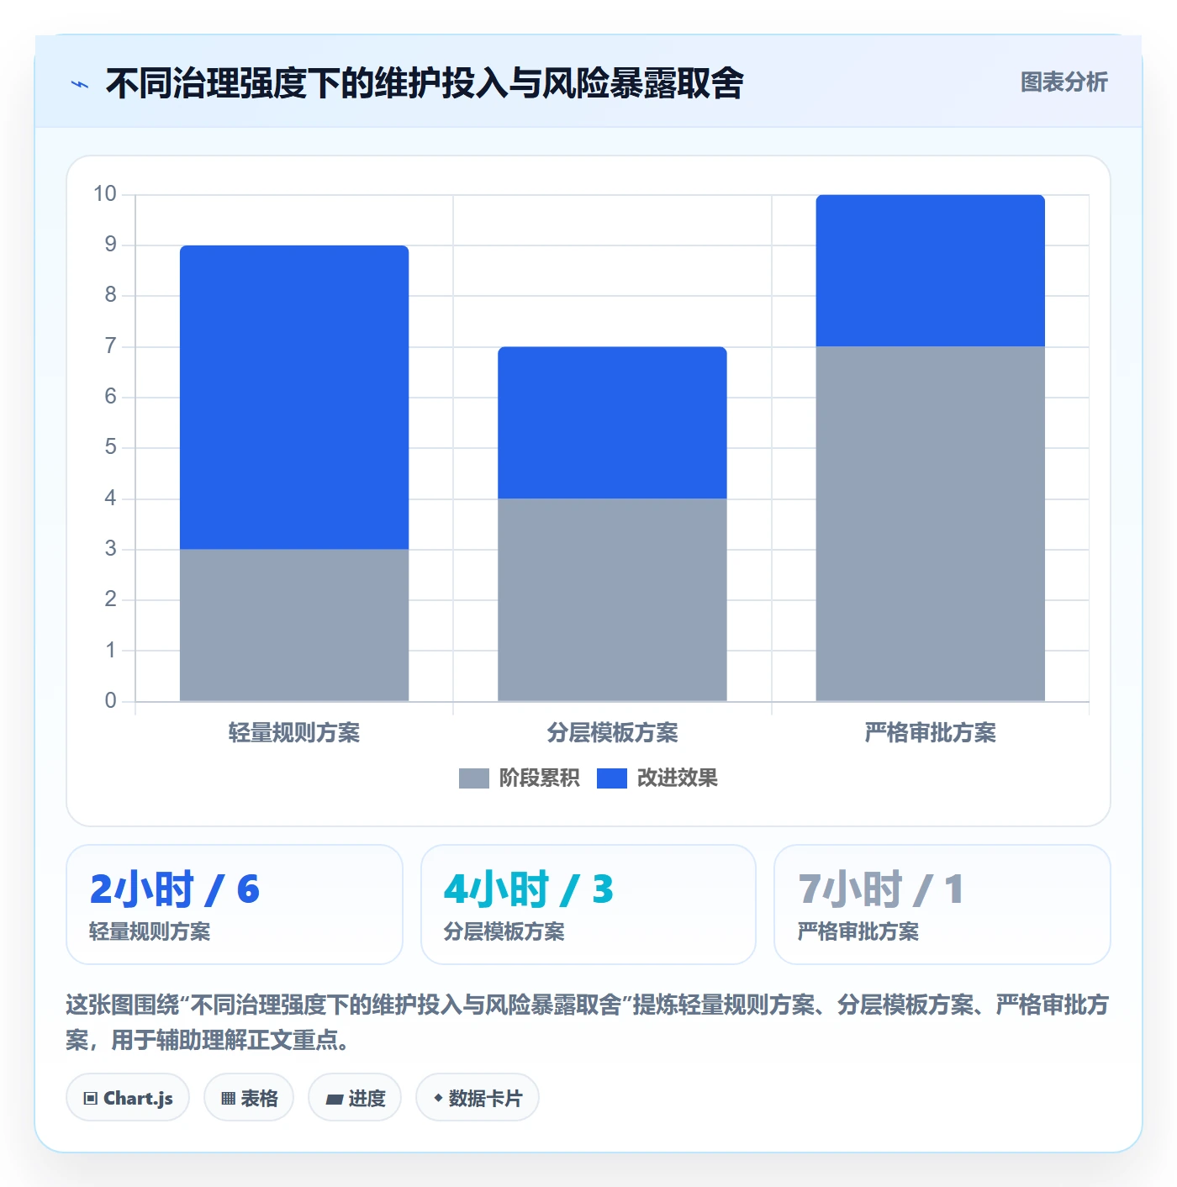Click the 进度 chip bar icon

point(334,1100)
